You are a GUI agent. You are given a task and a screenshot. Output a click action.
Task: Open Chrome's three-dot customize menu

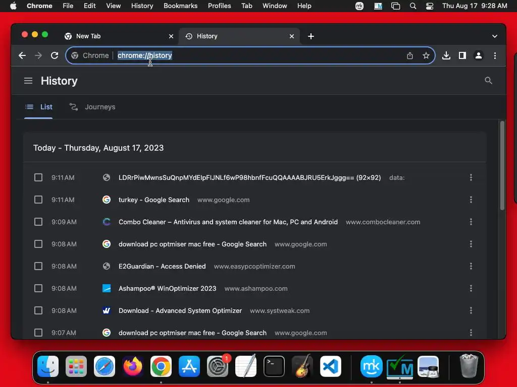pyautogui.click(x=495, y=55)
